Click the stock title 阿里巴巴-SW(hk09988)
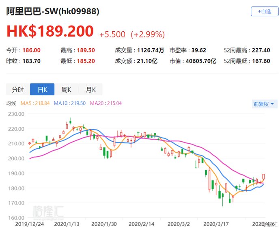Image resolution: width=280 pixels, height=229 pixels. click(x=53, y=11)
